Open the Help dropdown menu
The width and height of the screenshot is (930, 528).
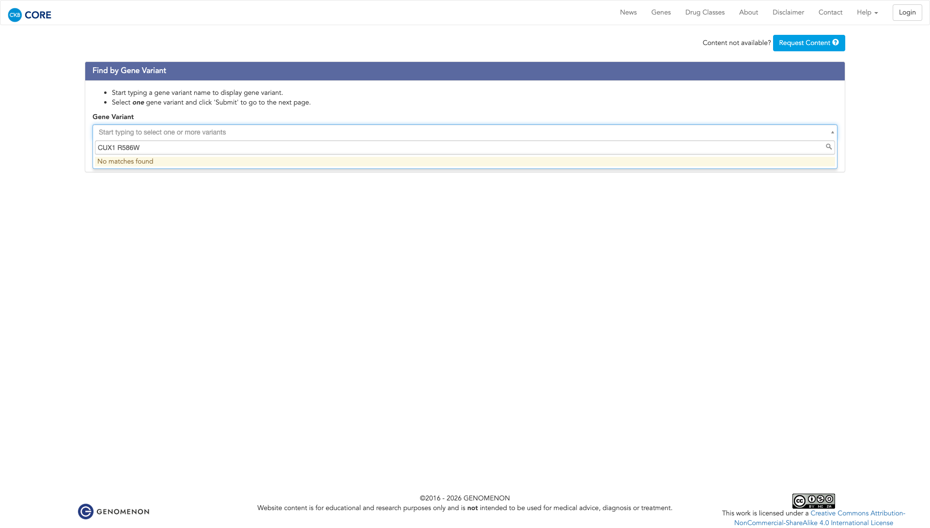pyautogui.click(x=867, y=13)
